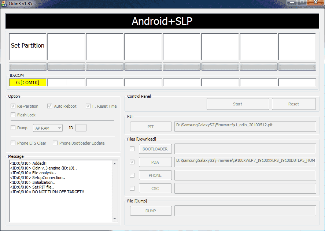Click the 'DO NOT TURN OFF TARGET!!' log line

click(x=47, y=192)
